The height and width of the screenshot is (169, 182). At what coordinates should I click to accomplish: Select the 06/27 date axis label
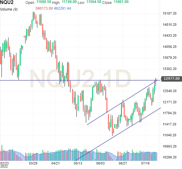coord(123,163)
